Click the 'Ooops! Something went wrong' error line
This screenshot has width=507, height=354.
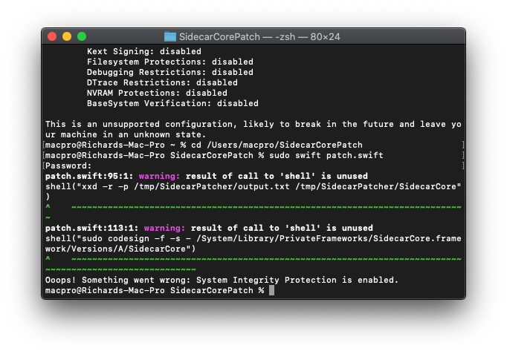click(x=222, y=280)
